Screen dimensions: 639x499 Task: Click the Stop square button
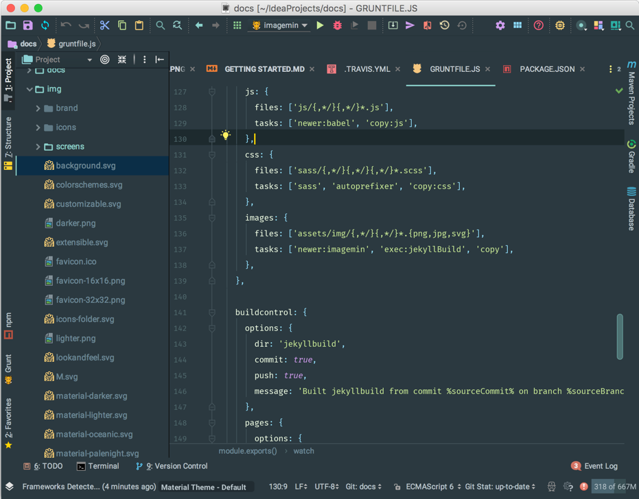[x=372, y=25]
